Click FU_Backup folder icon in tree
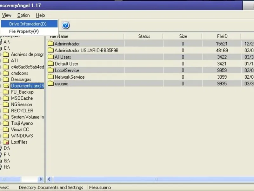This screenshot has width=254, height=191. [x=6, y=92]
